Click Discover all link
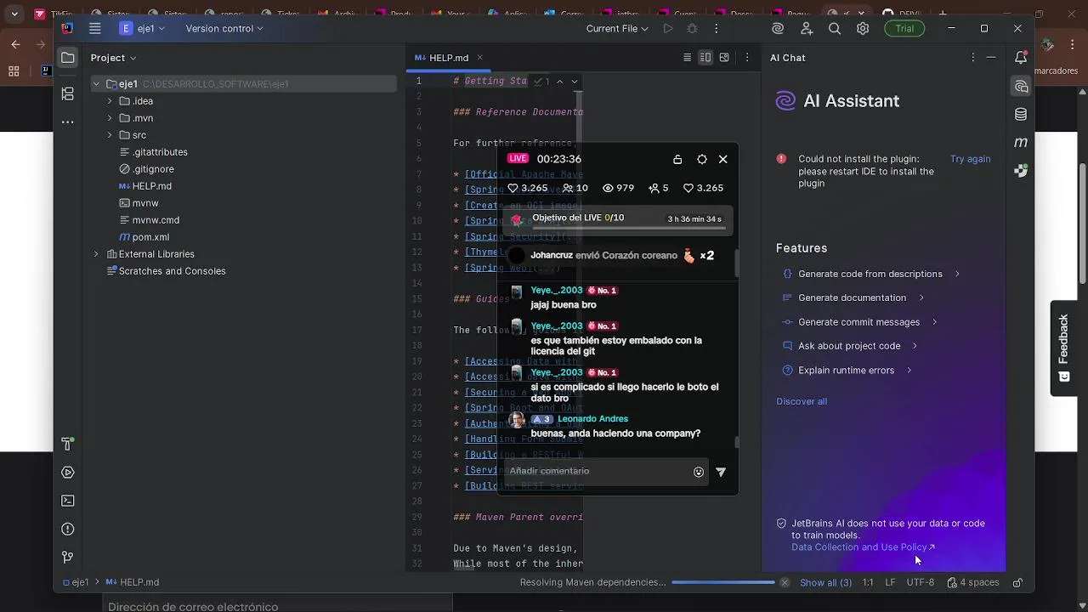The height and width of the screenshot is (612, 1088). (x=802, y=401)
